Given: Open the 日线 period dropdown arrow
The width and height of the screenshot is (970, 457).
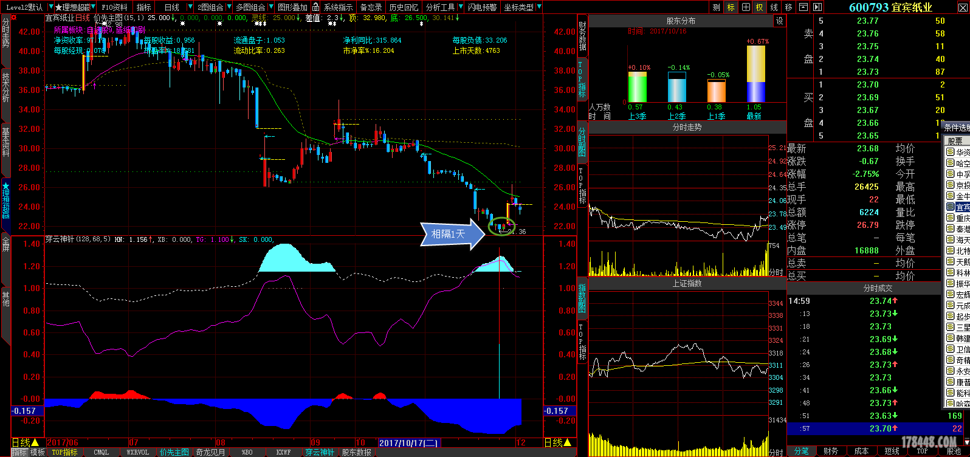Looking at the screenshot, I should click(190, 7).
